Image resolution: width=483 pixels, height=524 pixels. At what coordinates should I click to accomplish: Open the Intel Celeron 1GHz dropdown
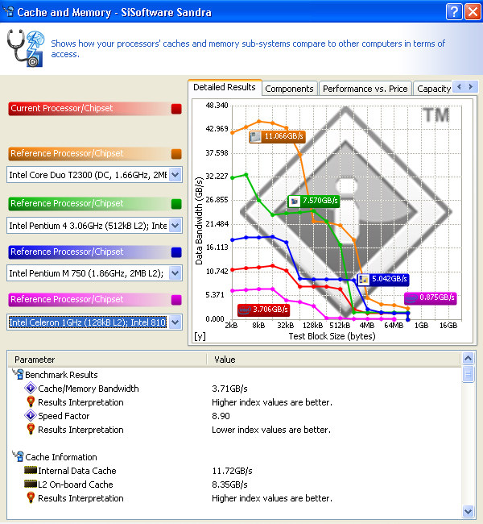tap(175, 322)
